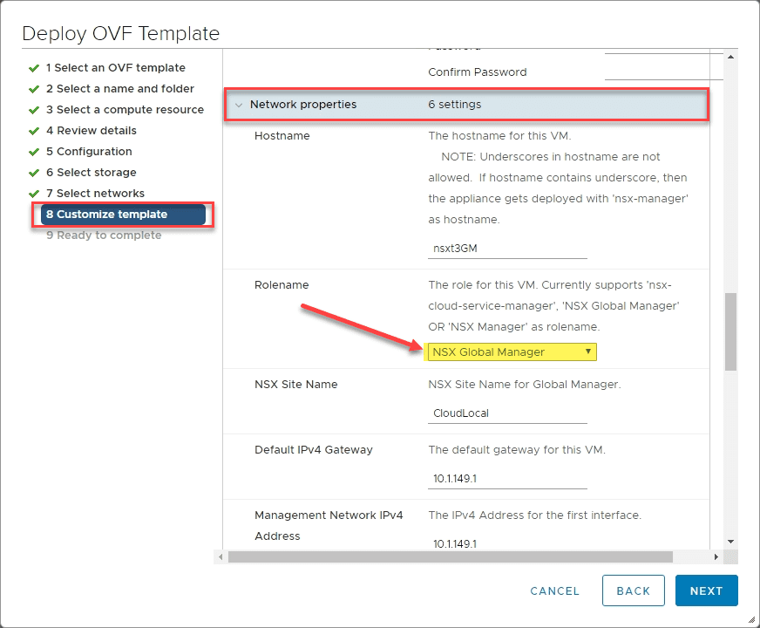Screen dimensions: 760x628
Task: Click the vertical scrollbar down arrow
Action: [x=731, y=542]
